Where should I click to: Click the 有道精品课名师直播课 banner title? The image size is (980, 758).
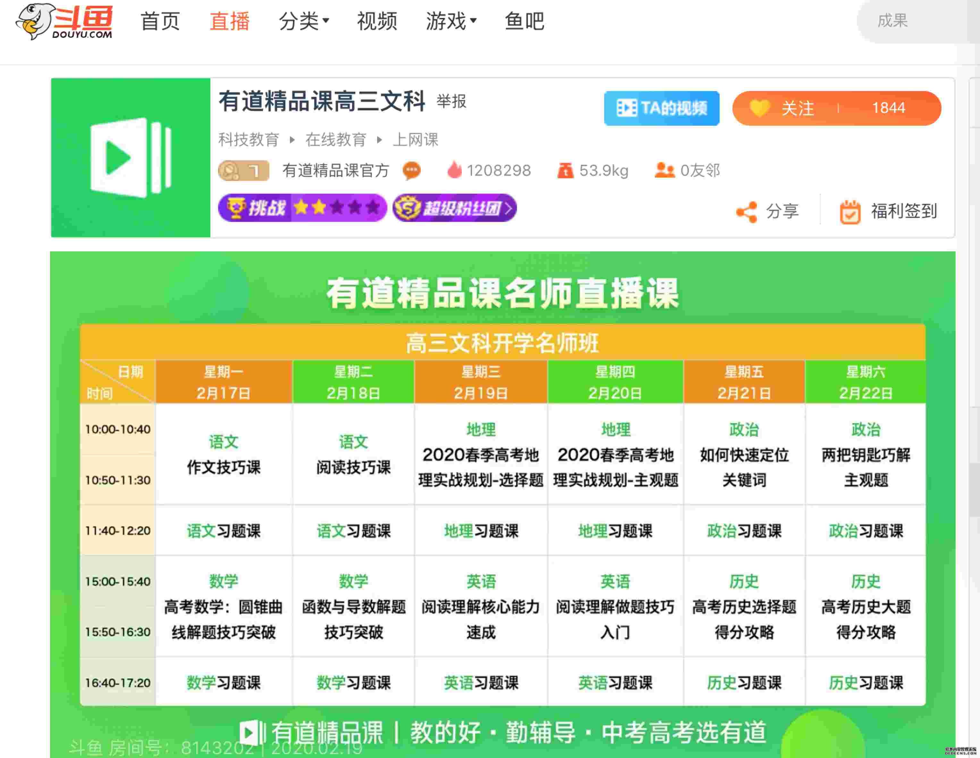point(503,293)
